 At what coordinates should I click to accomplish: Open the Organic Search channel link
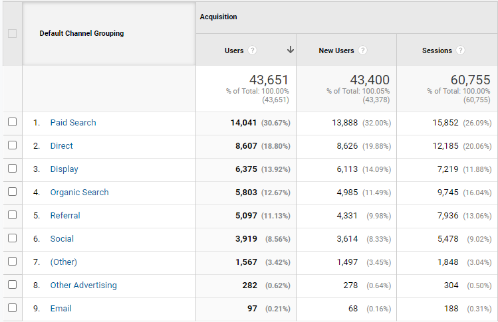[x=79, y=193]
